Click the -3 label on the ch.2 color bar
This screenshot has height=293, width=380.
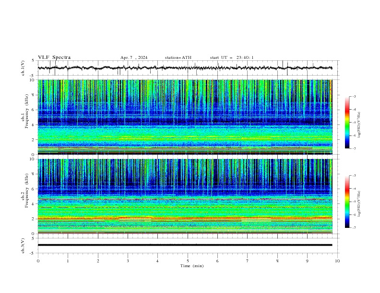click(x=354, y=176)
